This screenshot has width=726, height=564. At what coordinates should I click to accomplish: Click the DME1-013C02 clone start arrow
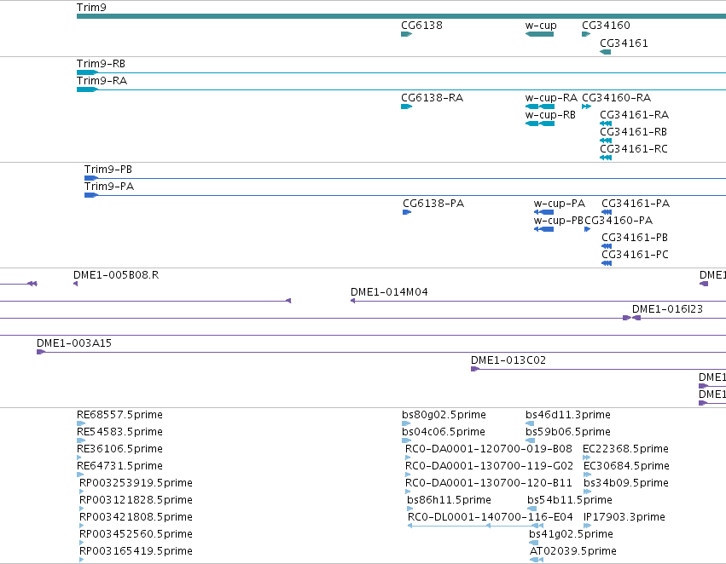click(474, 370)
